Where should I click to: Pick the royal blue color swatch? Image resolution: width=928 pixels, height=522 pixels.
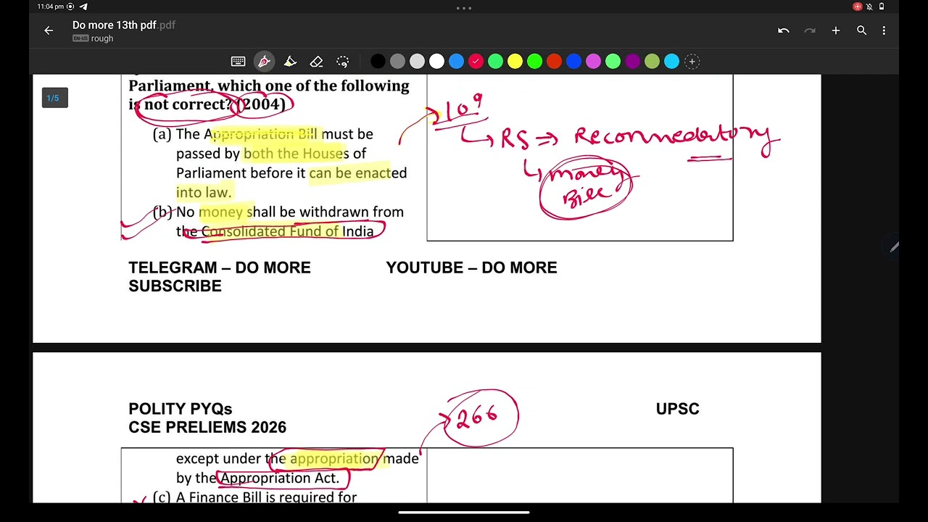click(x=573, y=62)
